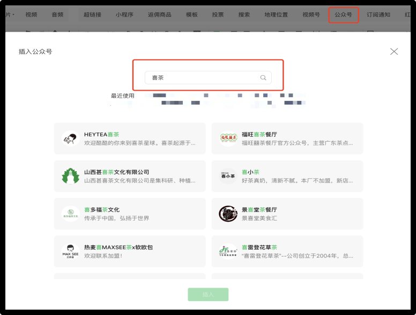
Task: Select the 山西甚喜茶文化有限公司 title
Action: (x=116, y=172)
